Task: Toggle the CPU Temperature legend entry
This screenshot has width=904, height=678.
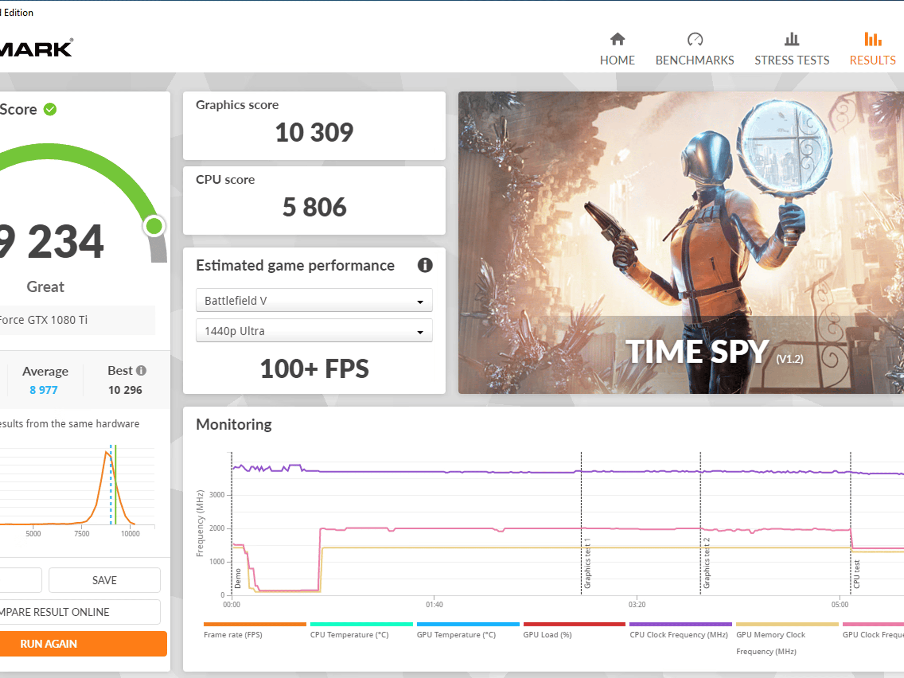Action: [361, 631]
